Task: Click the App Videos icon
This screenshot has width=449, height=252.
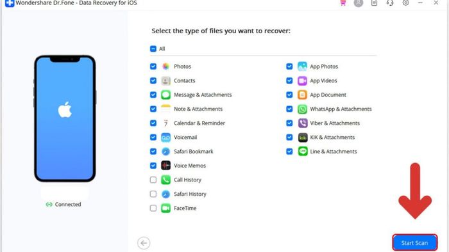Action: [302, 81]
